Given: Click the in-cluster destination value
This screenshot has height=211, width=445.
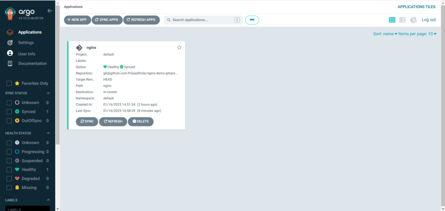Looking at the screenshot, I should (110, 92).
